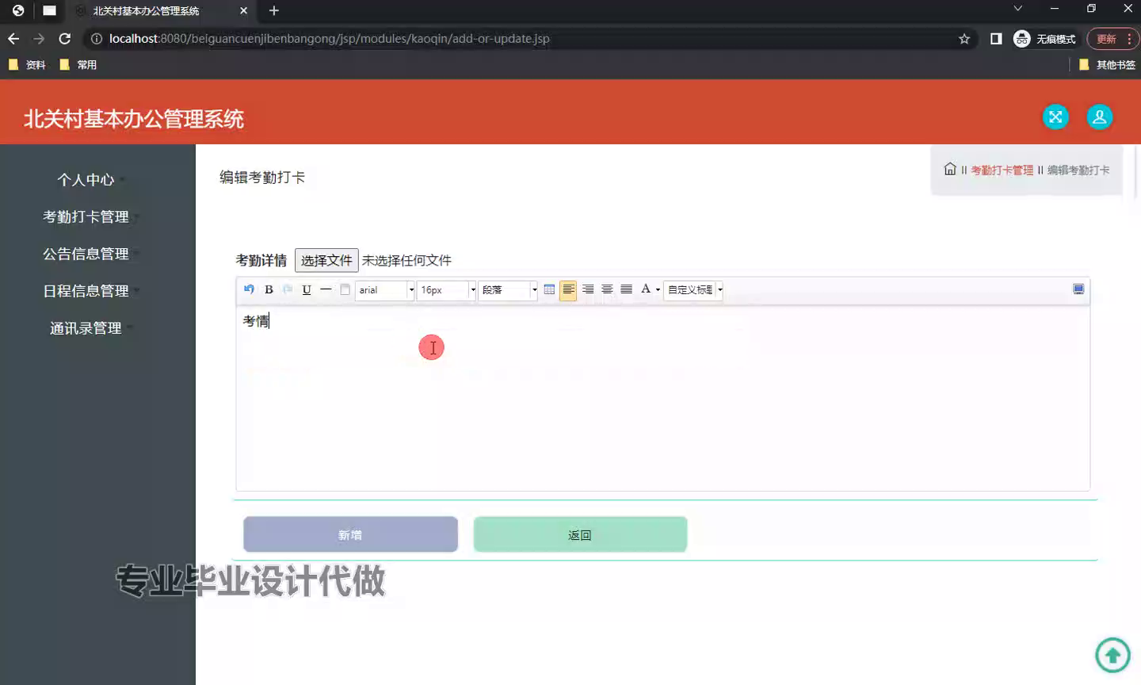The height and width of the screenshot is (685, 1141).
Task: Click the undo icon in editor toolbar
Action: click(249, 289)
